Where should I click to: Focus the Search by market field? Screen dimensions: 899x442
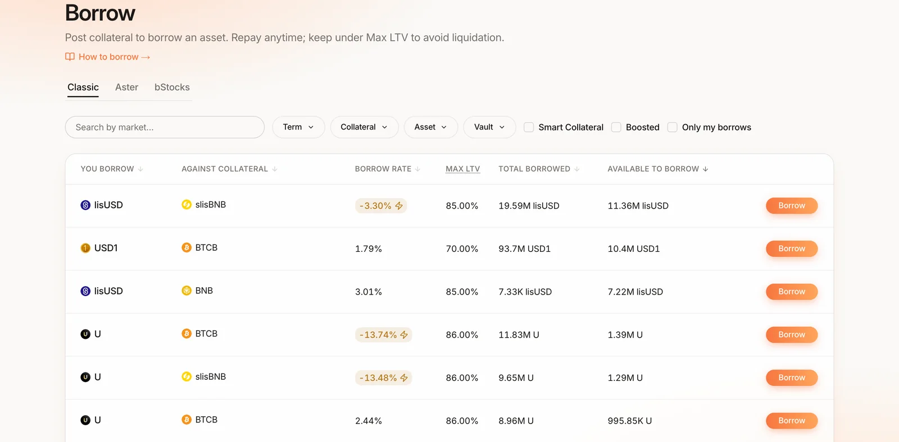point(165,127)
